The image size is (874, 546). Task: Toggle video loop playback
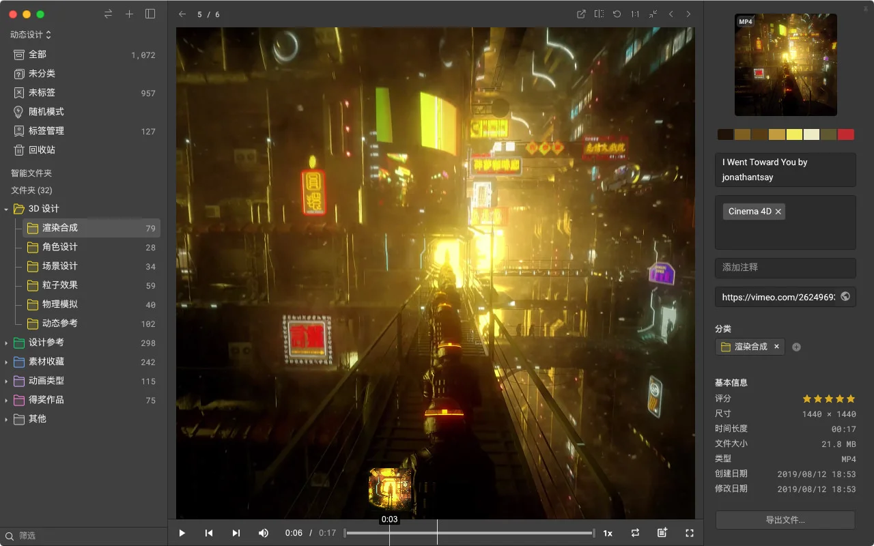click(635, 533)
